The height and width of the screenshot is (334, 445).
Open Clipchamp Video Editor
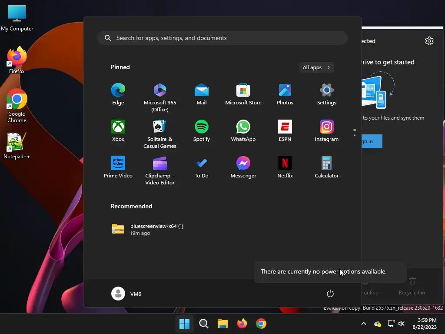point(160,170)
